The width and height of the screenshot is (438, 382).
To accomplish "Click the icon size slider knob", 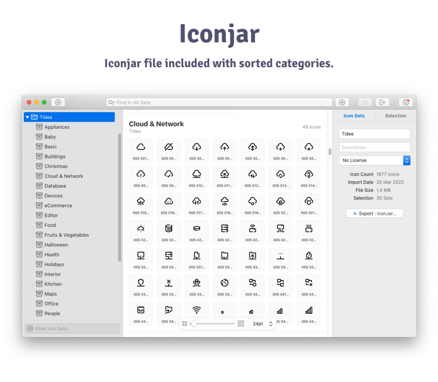I will [x=194, y=324].
